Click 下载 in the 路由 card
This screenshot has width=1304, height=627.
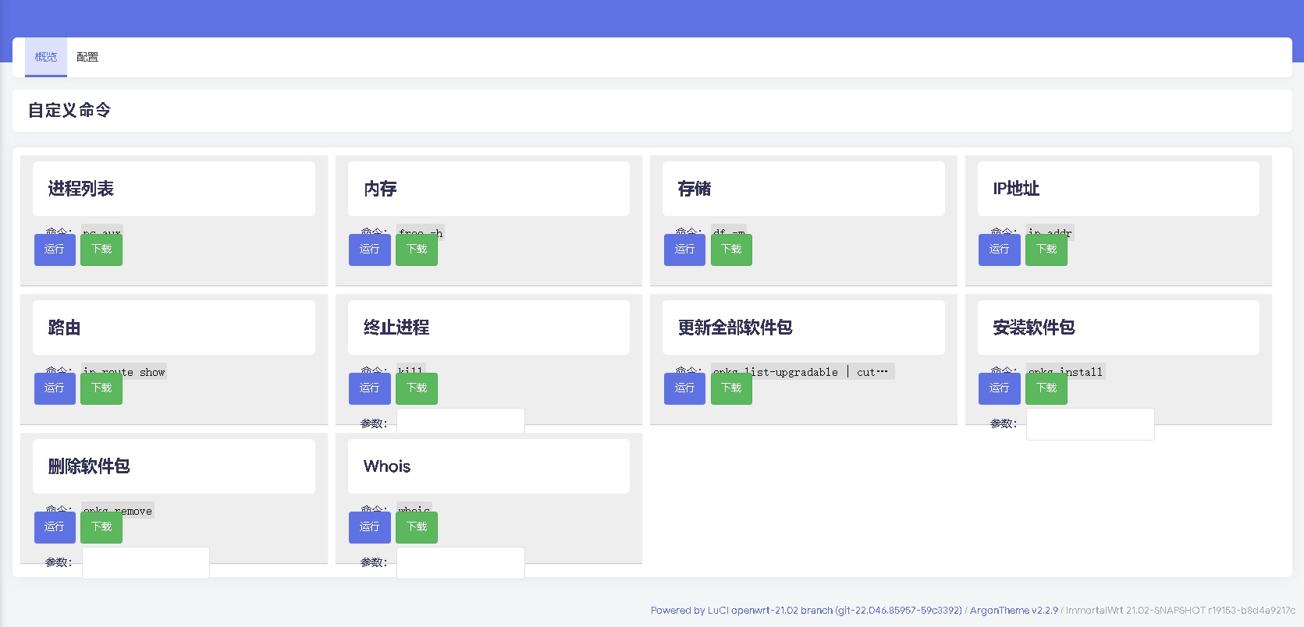click(x=101, y=388)
